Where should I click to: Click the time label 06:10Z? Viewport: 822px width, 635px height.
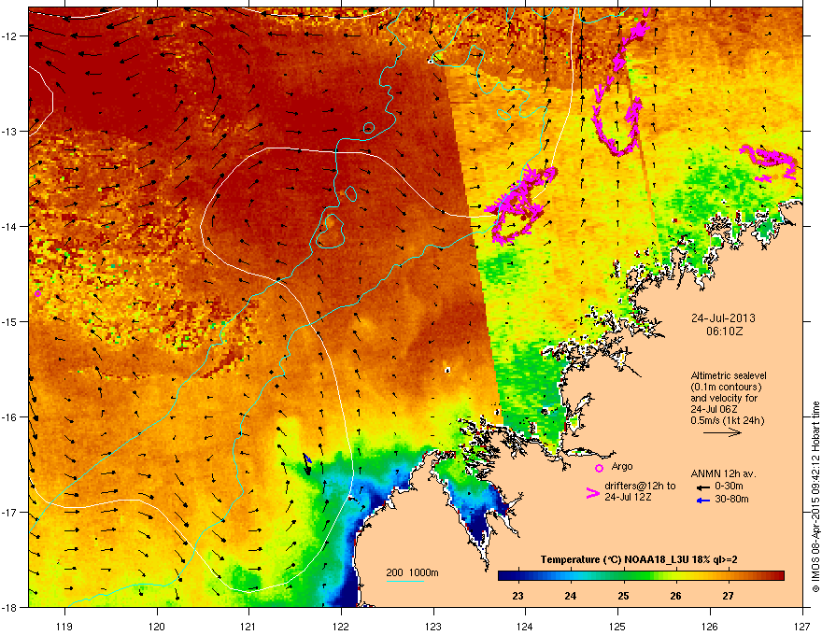724,332
